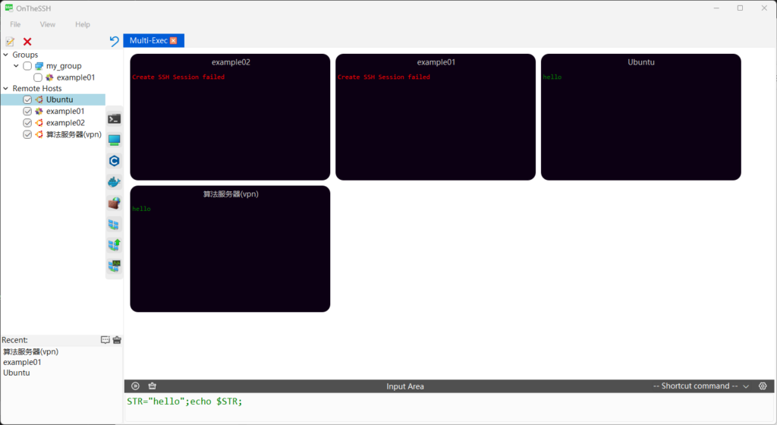Toggle the example02 host checkbox
This screenshot has height=425, width=777.
point(27,123)
